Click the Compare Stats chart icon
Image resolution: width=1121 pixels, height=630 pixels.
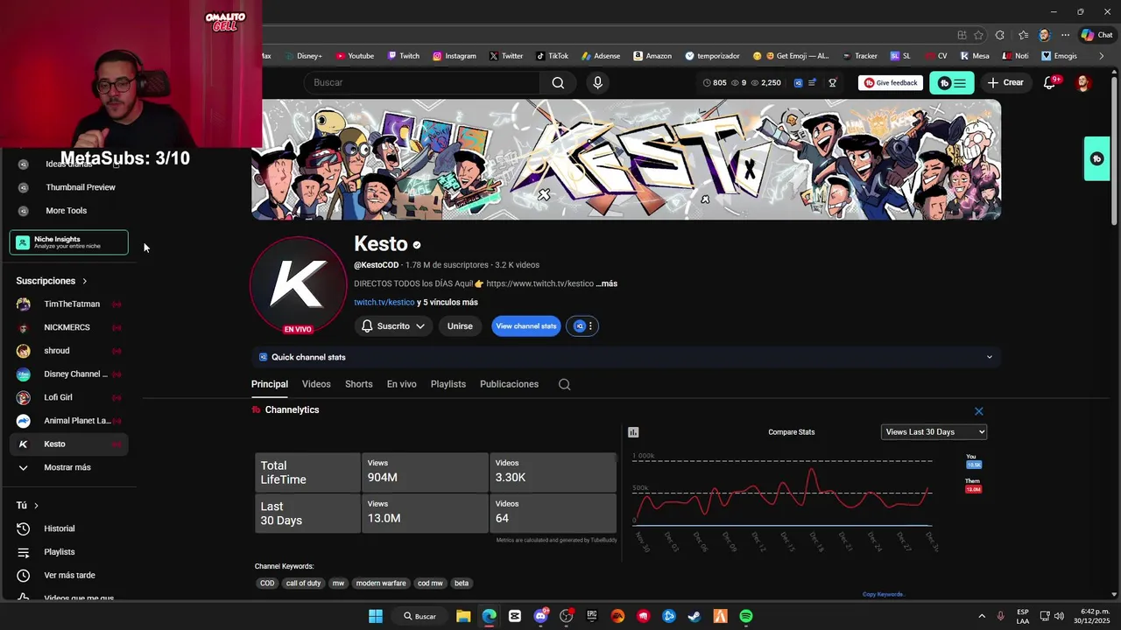(x=633, y=432)
